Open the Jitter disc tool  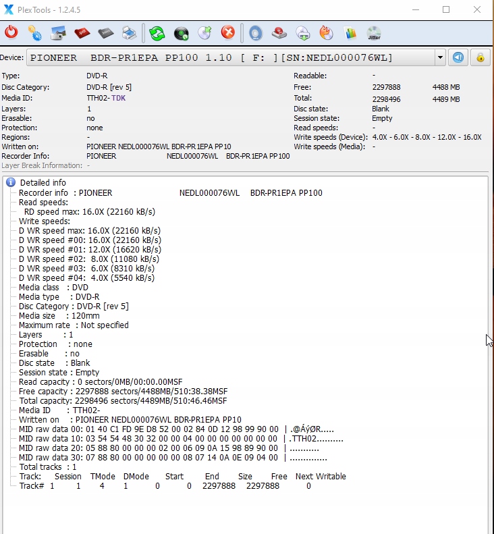373,32
